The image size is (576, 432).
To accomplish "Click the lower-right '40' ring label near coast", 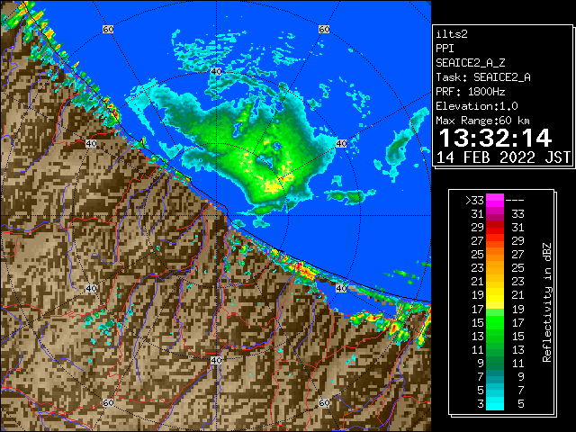I will coord(341,289).
